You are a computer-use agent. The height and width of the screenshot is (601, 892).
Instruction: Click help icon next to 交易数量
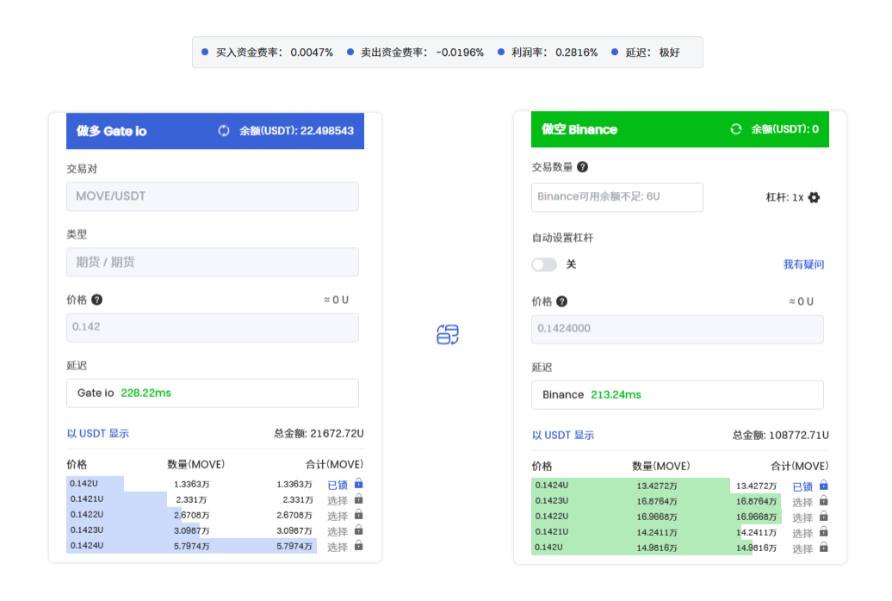583,167
